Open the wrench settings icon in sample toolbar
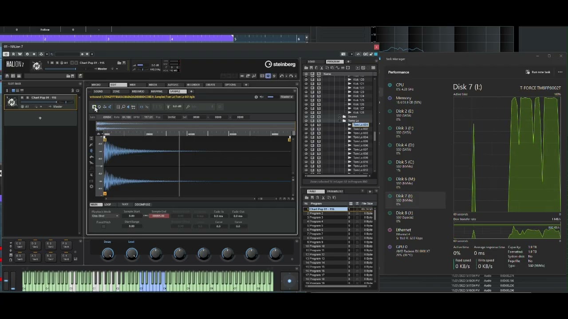This screenshot has height=319, width=568. click(x=188, y=107)
